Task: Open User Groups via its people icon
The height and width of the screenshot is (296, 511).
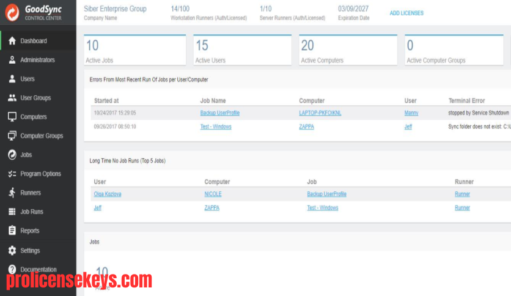Action: 12,98
